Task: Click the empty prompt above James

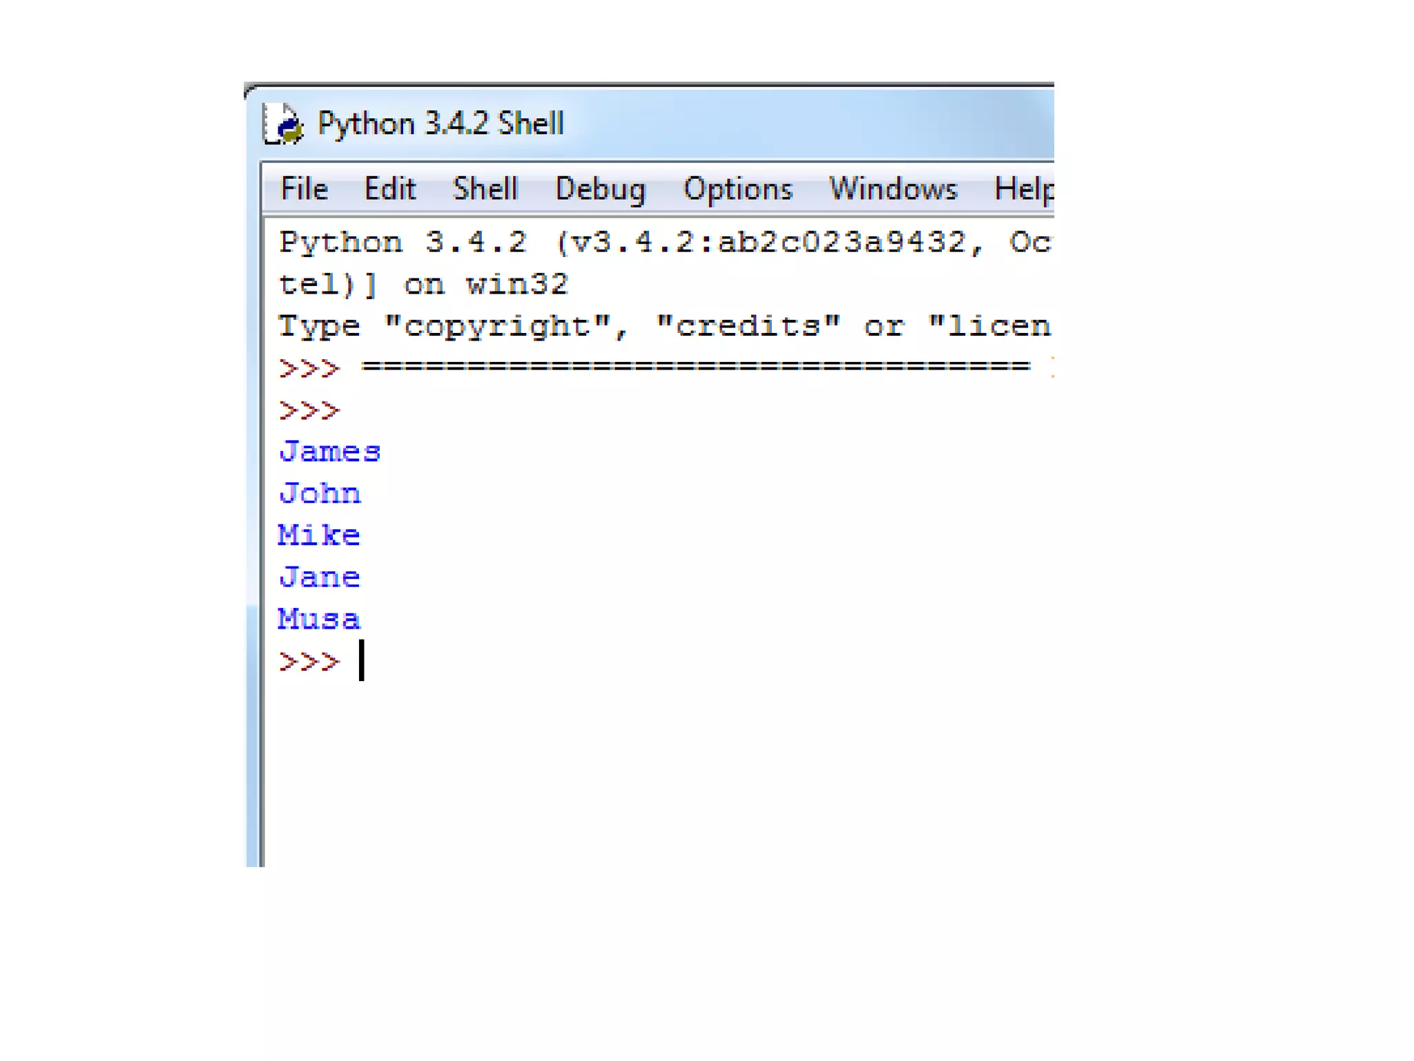Action: (309, 411)
